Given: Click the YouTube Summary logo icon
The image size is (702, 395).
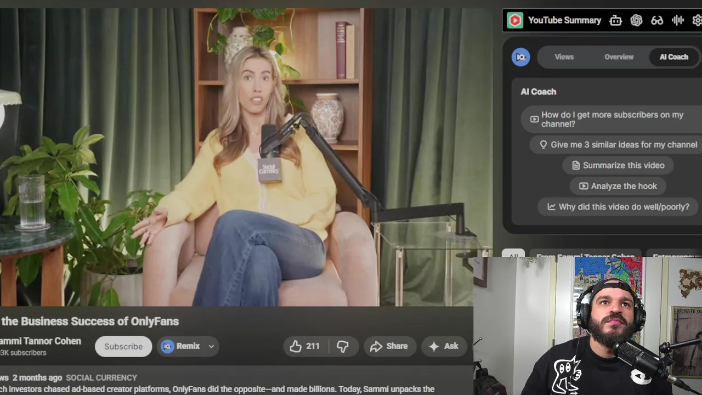Looking at the screenshot, I should (x=514, y=20).
